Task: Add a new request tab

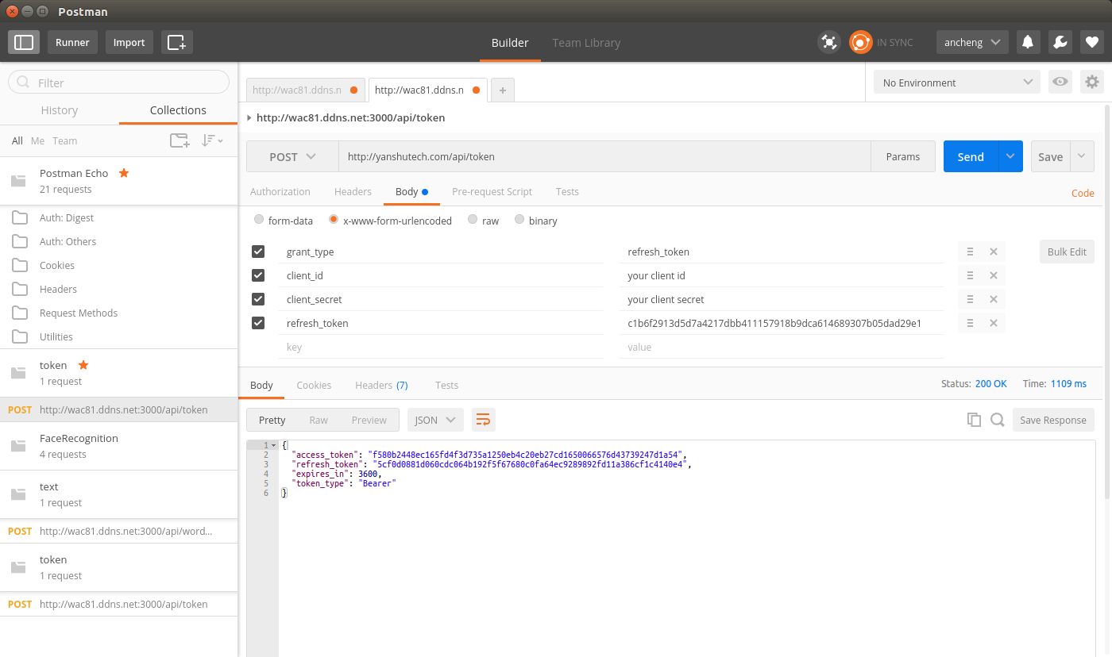Action: [x=502, y=90]
